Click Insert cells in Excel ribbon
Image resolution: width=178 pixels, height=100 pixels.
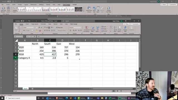point(104,27)
